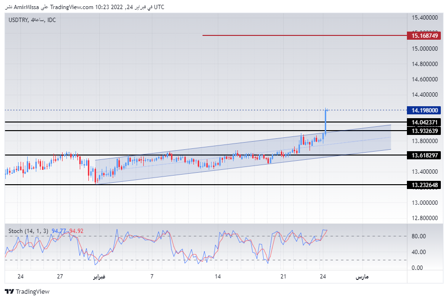Viewport: 448px width, 300px height.
Task: Toggle the price level label 13.618297
Action: 424,155
